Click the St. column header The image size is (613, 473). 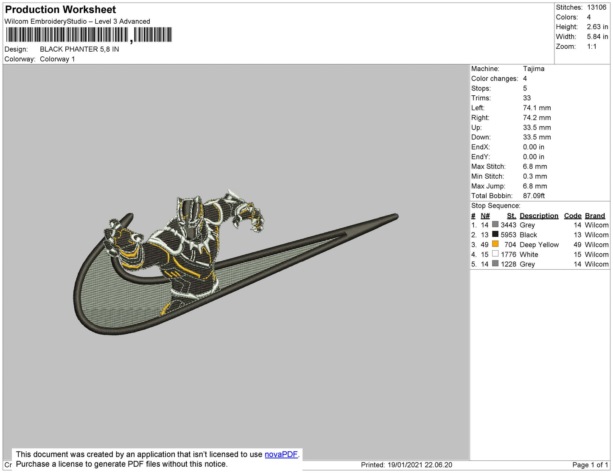[x=511, y=216]
